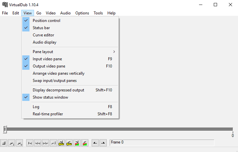The width and height of the screenshot is (238, 152).
Task: Minimize the VirtualDub window
Action: (x=201, y=5)
